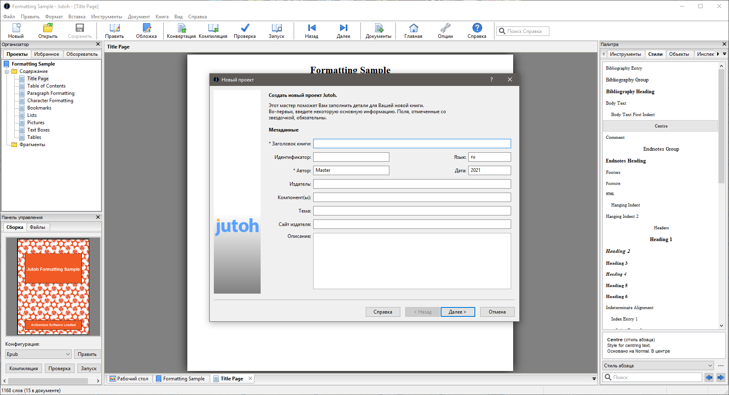
Task: Open document tabs list dropdown arrow
Action: 594,379
